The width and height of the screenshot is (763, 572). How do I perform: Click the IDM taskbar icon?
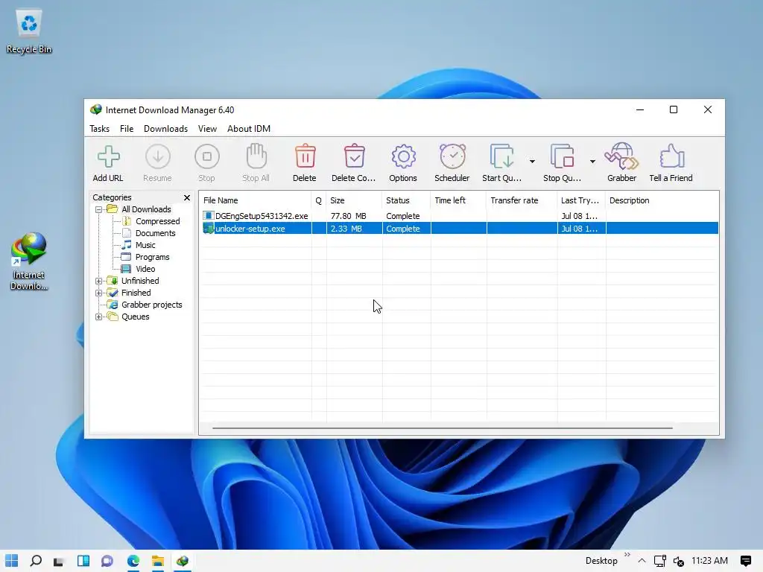pyautogui.click(x=183, y=561)
